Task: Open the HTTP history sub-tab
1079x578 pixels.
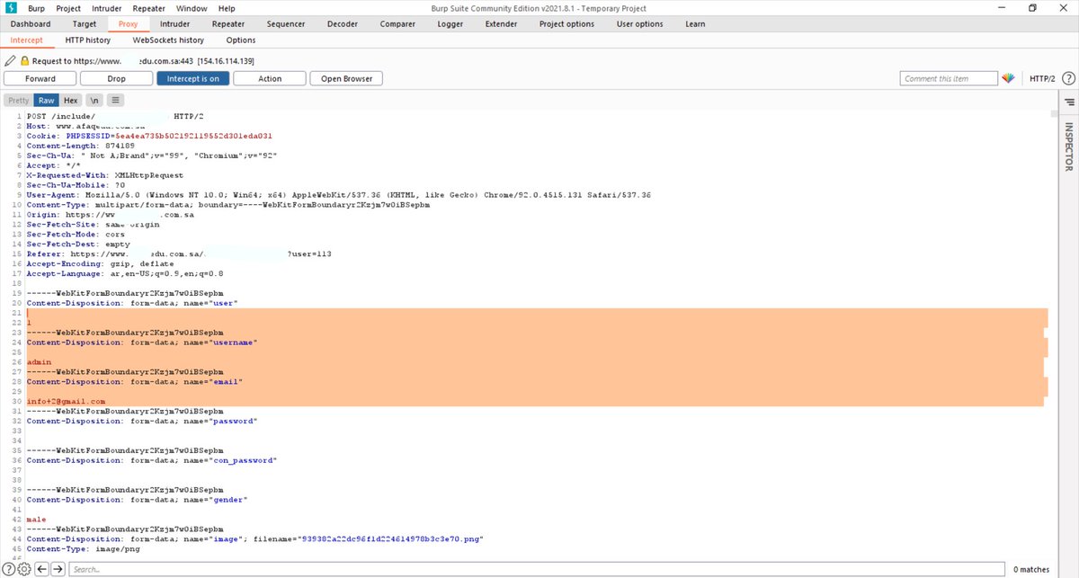Action: (x=88, y=40)
